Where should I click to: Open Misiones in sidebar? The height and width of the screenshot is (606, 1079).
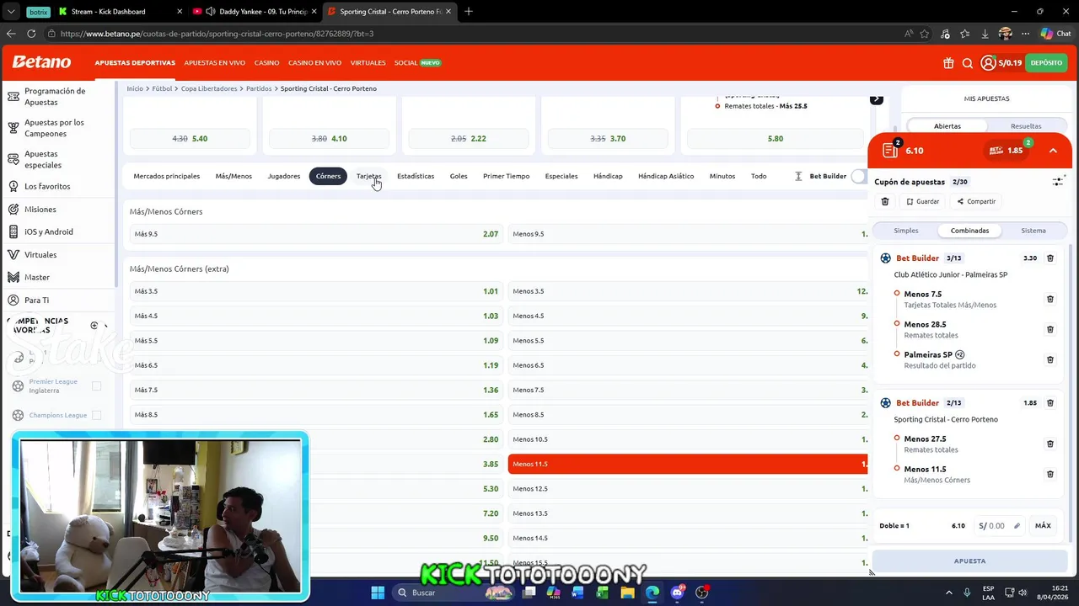click(x=40, y=209)
